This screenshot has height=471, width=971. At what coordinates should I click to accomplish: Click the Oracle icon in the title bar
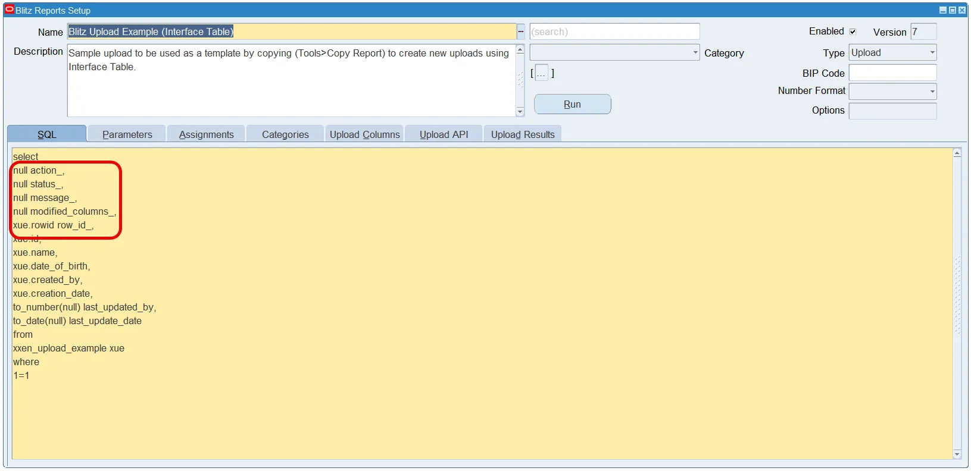10,10
